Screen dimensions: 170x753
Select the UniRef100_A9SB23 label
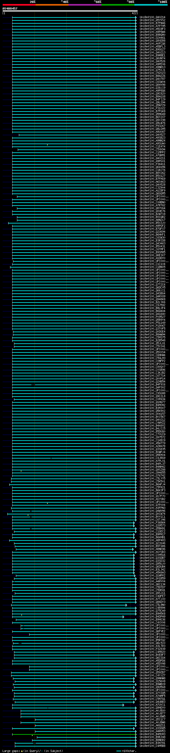pos(152,138)
